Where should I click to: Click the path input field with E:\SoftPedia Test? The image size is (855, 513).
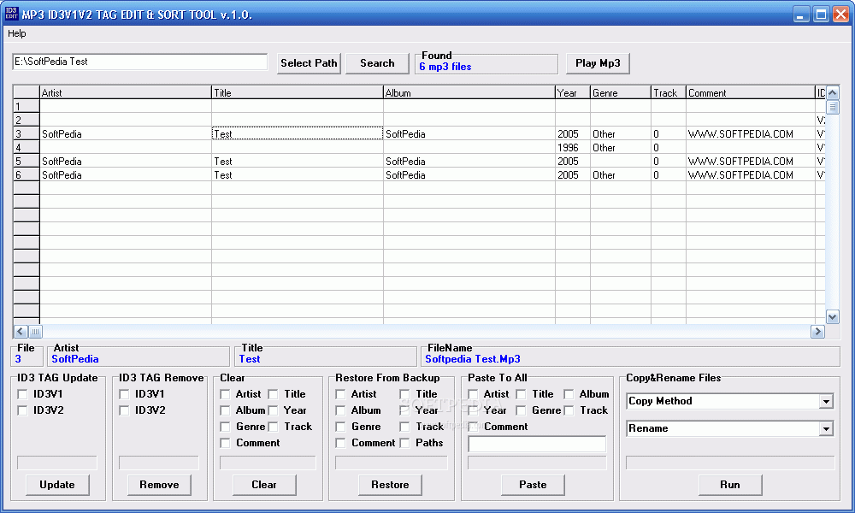coord(139,62)
